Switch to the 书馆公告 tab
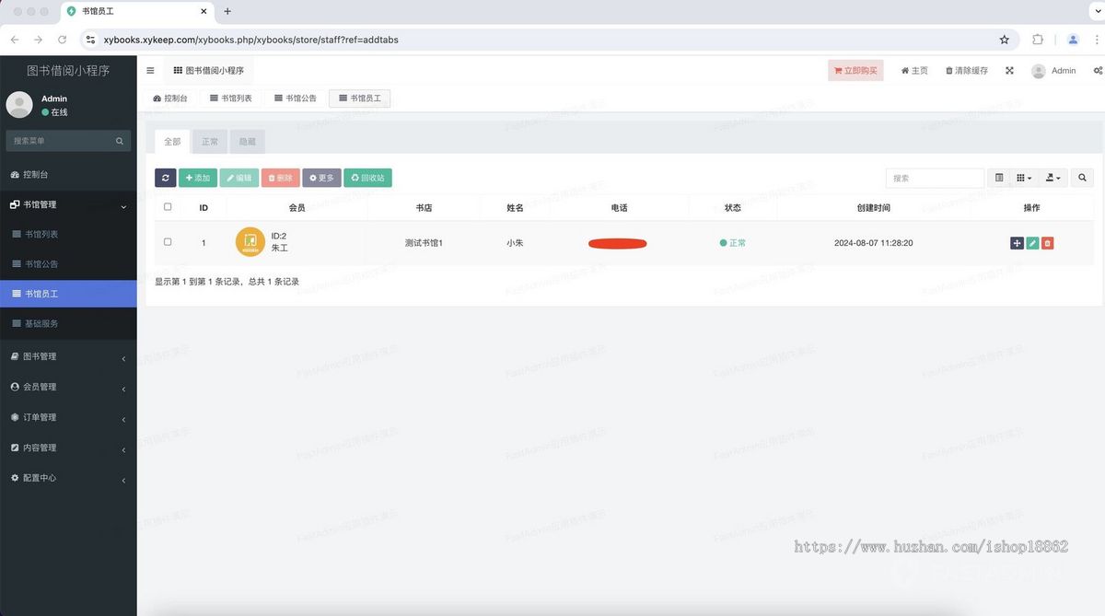 (x=294, y=97)
